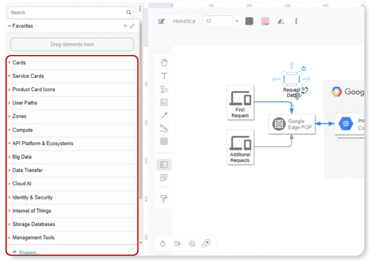Click the Format Painter roller icon
376x264 pixels.
pos(164,198)
